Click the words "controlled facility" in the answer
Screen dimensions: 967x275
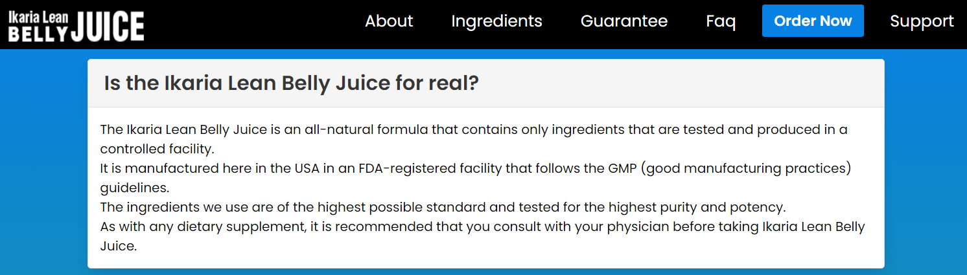[156, 149]
